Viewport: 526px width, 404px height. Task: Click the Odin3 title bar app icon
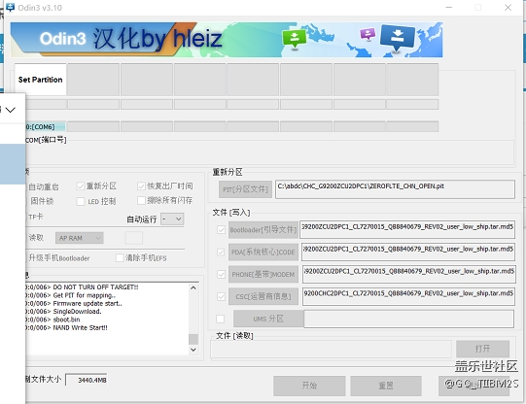pos(11,7)
